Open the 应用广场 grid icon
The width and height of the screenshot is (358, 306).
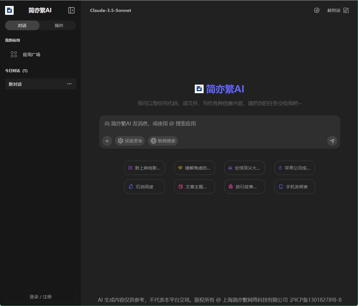pyautogui.click(x=14, y=54)
